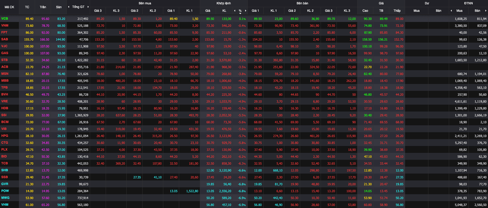Image resolution: width=488 pixels, height=208 pixels.
Task: Open the MWG stock ticker
Action: (5, 198)
